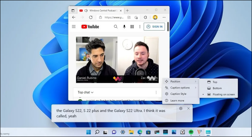Open the Windows Start menu

tap(89, 132)
